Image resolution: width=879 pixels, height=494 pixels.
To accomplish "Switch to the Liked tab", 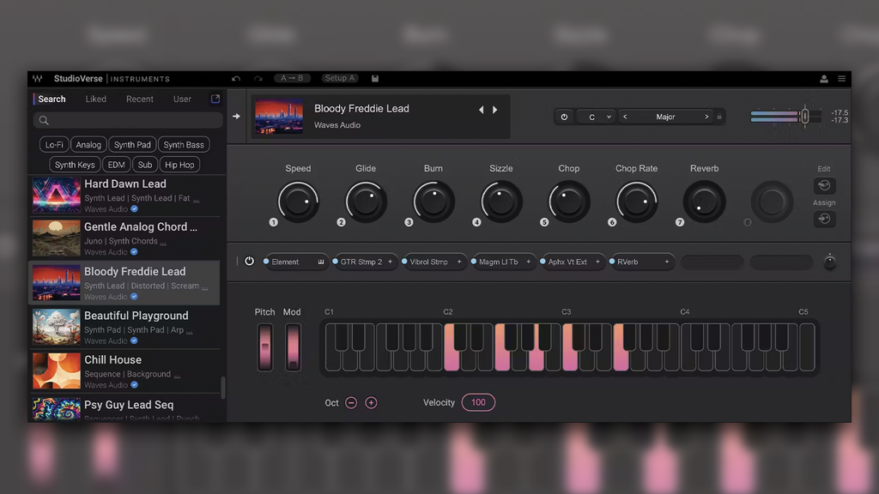I will tap(95, 99).
